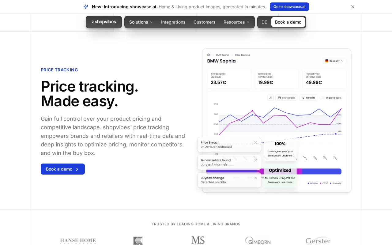Click the PRICE TRACKING heading label
The width and height of the screenshot is (392, 245).
coord(59,70)
